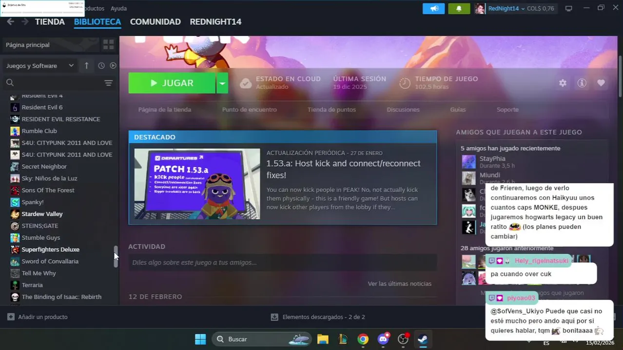Sort library by recent activity clock icon

point(101,66)
